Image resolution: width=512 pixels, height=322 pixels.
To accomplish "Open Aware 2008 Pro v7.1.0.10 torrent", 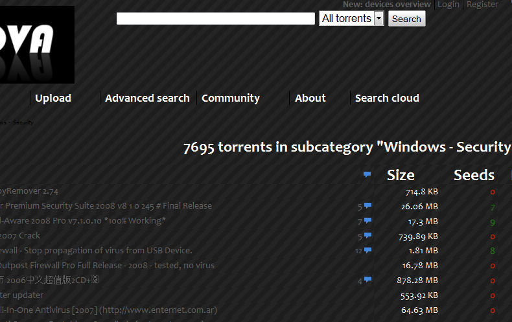I will coord(83,221).
